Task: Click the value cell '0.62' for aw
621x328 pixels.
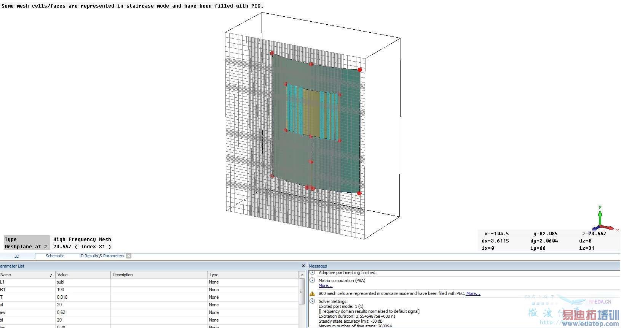Action: [x=83, y=312]
